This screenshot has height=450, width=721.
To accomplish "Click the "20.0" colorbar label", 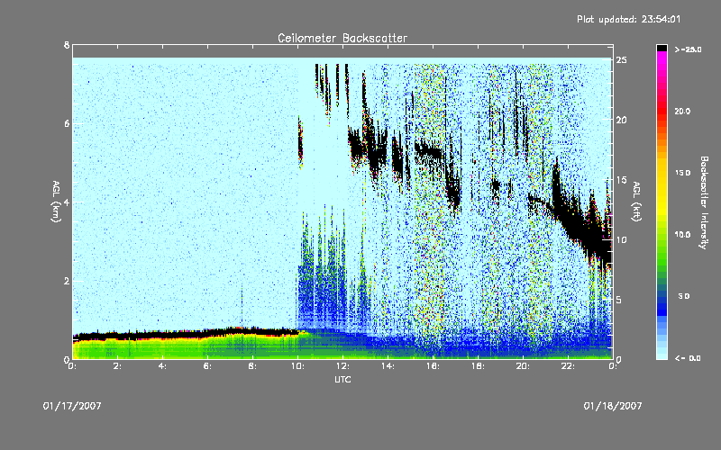I will [682, 111].
